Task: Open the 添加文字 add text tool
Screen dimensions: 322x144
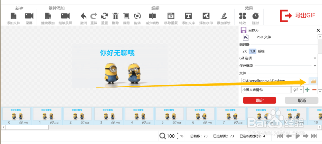Action: tap(188, 16)
